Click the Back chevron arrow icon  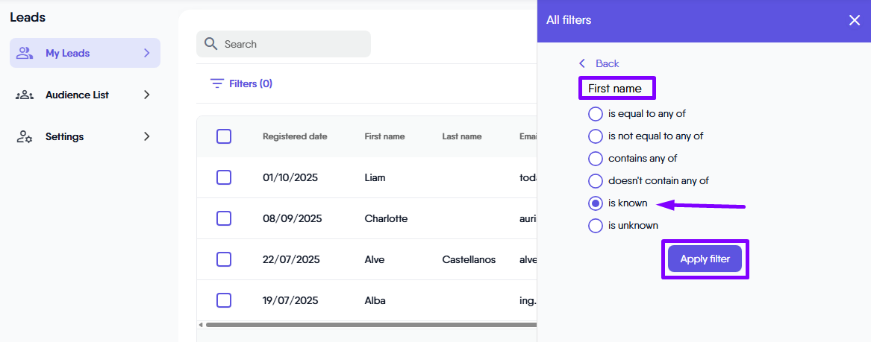pos(582,63)
